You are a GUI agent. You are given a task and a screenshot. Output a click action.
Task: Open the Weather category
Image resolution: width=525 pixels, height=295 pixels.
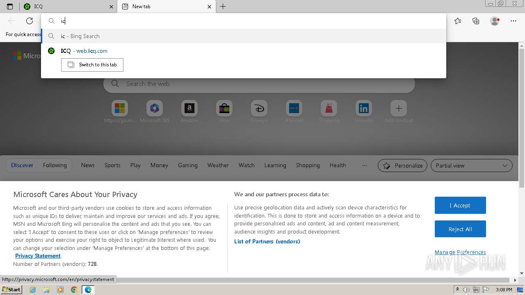pyautogui.click(x=218, y=165)
